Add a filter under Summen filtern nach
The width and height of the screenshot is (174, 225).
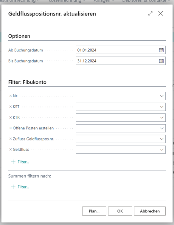[x=20, y=187]
